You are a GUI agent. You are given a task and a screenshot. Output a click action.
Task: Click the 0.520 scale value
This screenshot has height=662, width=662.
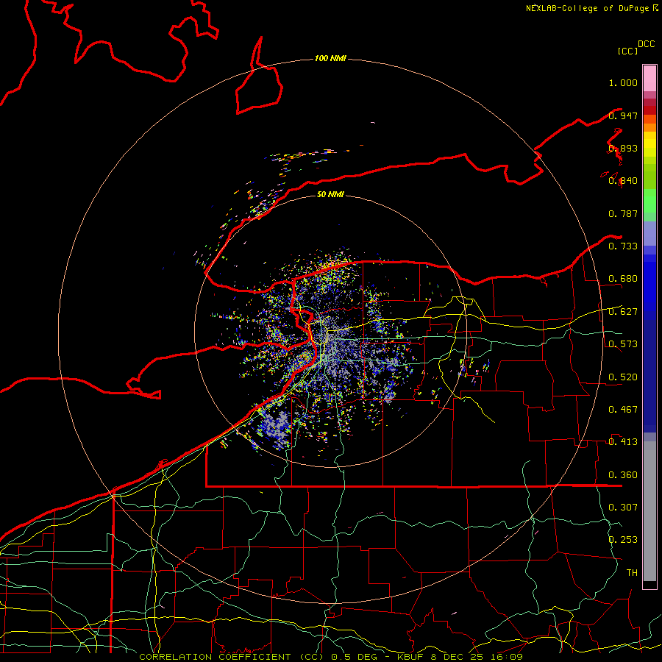[623, 377]
